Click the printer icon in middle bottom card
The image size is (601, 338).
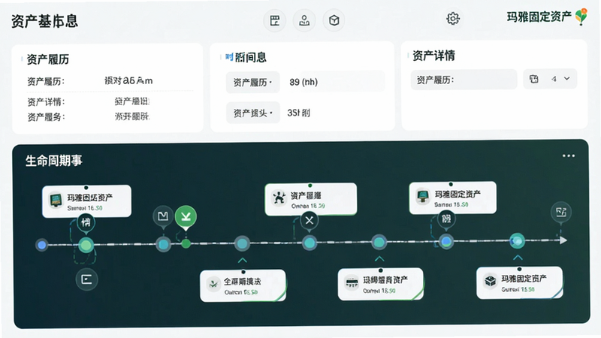pos(351,283)
